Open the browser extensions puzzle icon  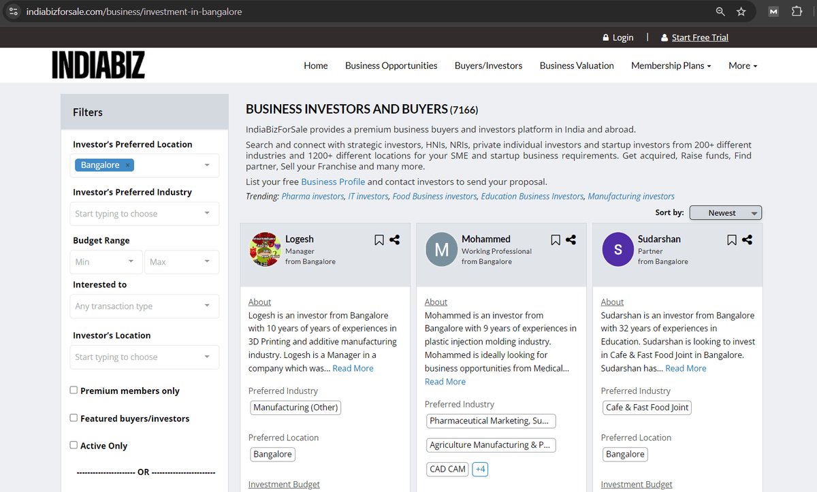pos(797,12)
